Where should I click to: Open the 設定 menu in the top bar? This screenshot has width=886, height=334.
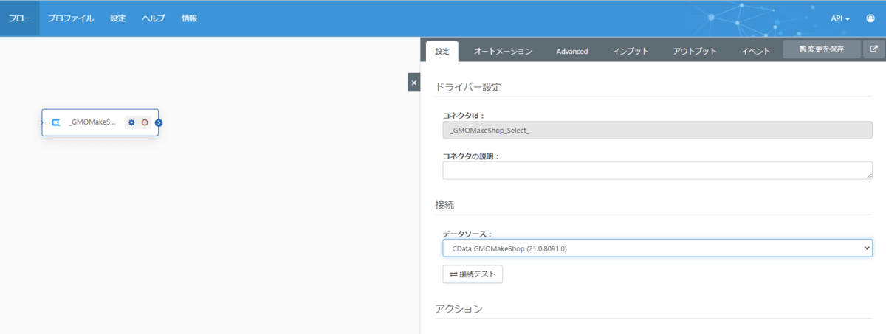[118, 18]
